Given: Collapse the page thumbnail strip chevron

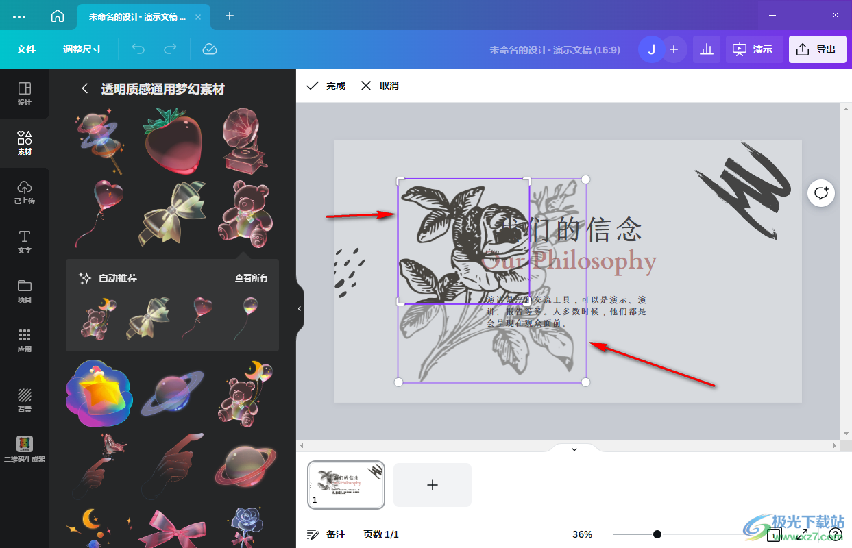Looking at the screenshot, I should (574, 449).
